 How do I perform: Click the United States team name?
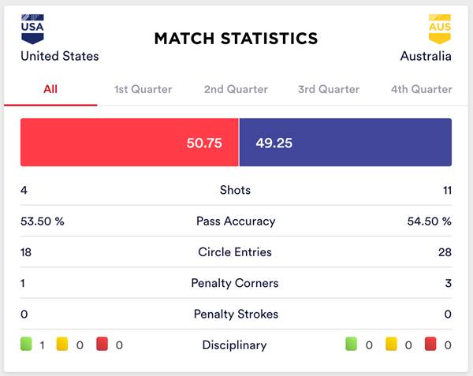click(60, 56)
